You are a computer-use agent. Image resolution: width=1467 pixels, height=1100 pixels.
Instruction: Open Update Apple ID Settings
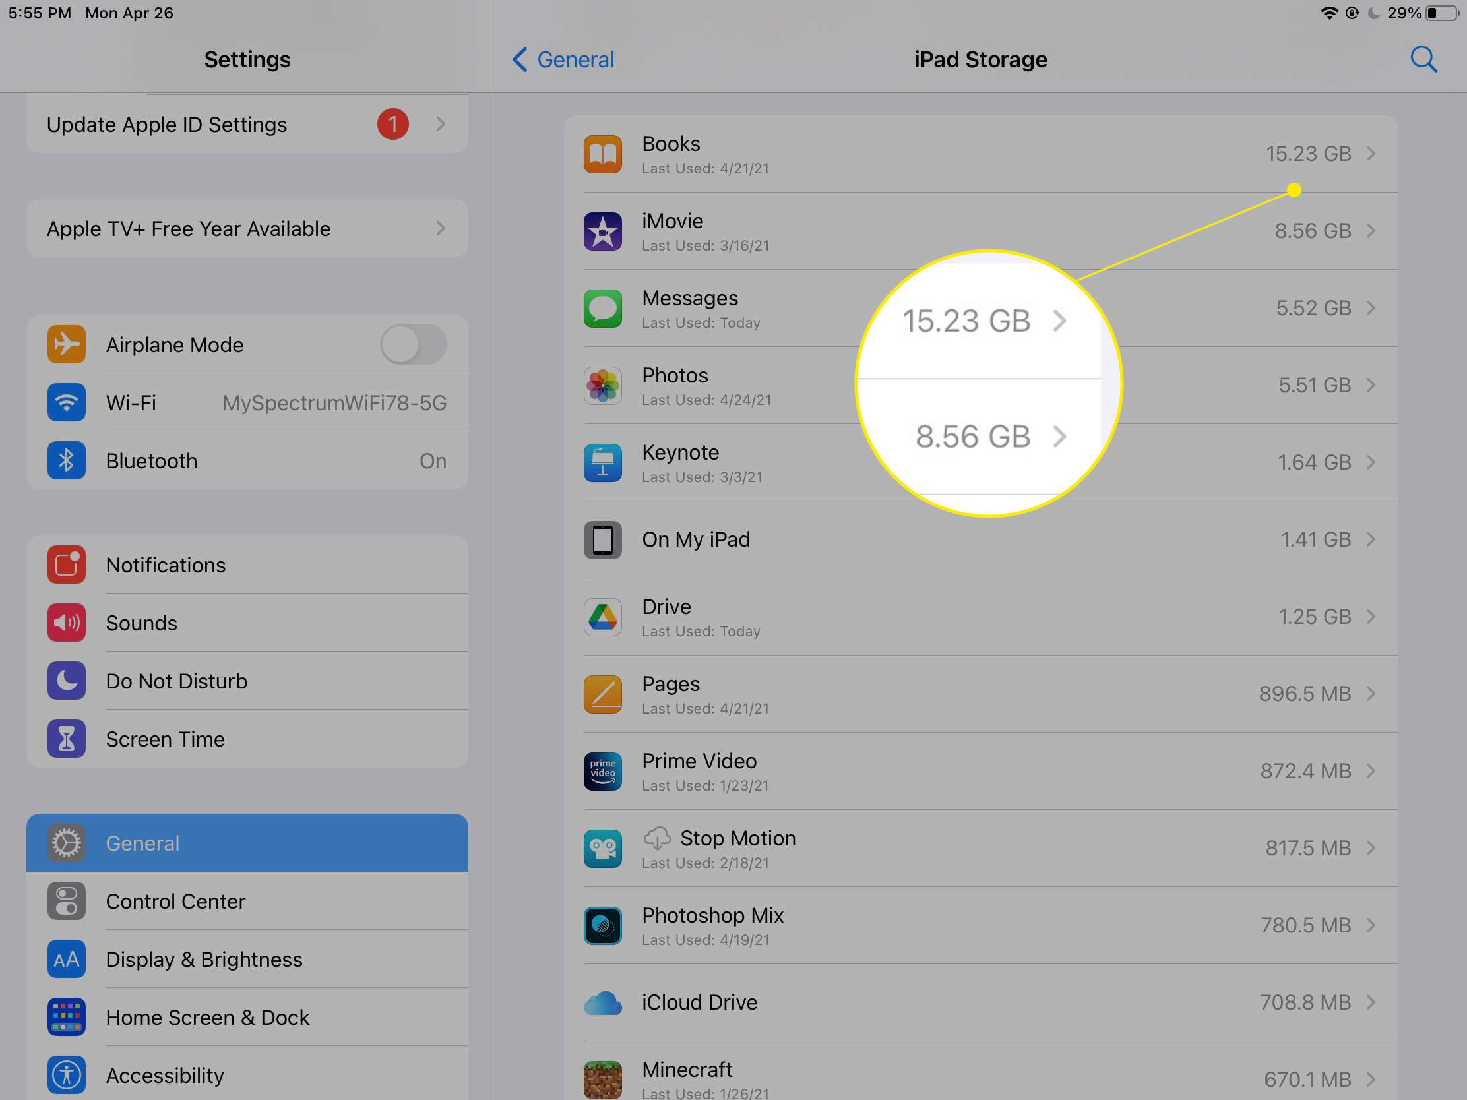click(x=247, y=124)
